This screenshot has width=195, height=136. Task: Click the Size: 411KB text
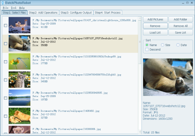[40, 27]
